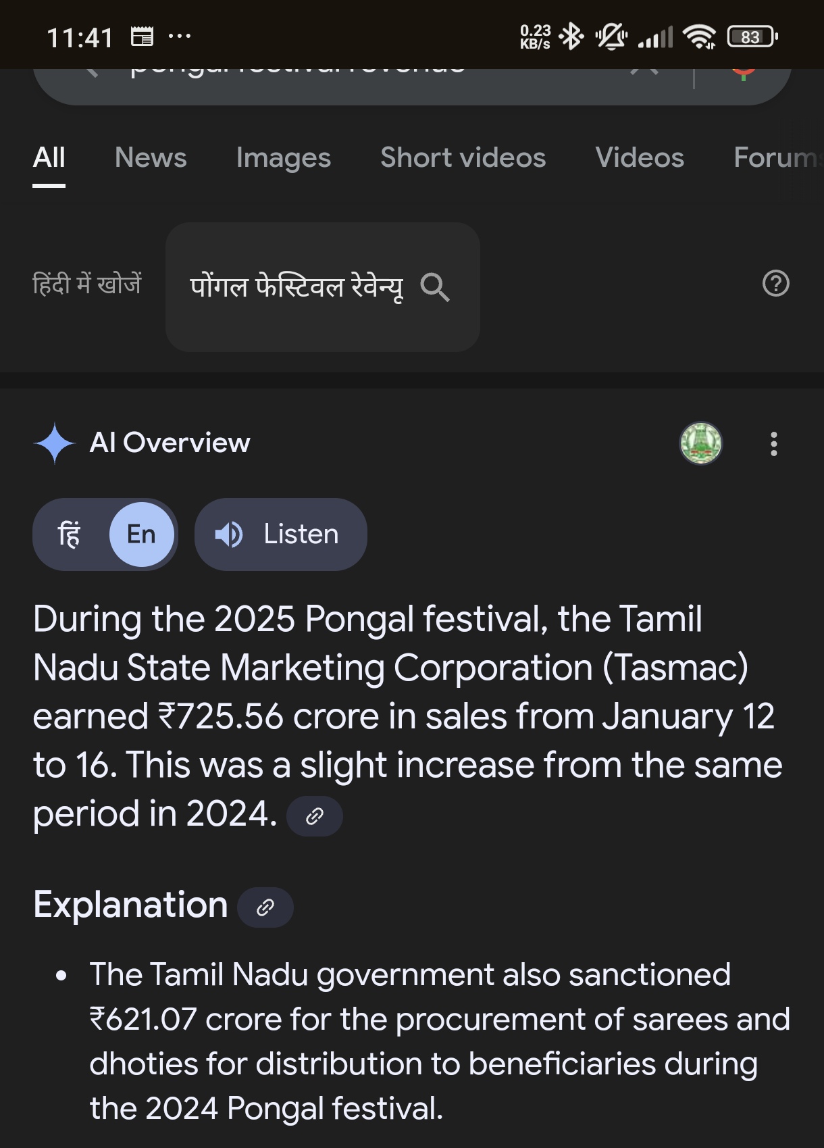Select the En language option
The image size is (824, 1148).
click(142, 534)
